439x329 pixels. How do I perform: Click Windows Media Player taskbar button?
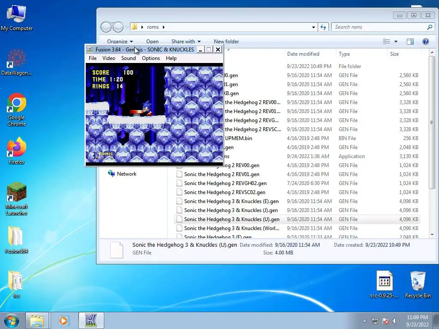tap(63, 320)
